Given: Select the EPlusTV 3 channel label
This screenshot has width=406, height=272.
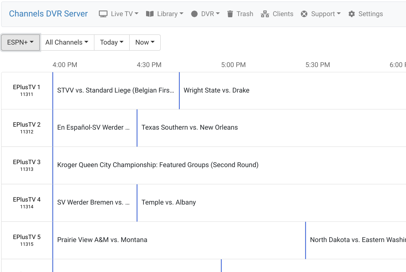Looking at the screenshot, I should (27, 165).
